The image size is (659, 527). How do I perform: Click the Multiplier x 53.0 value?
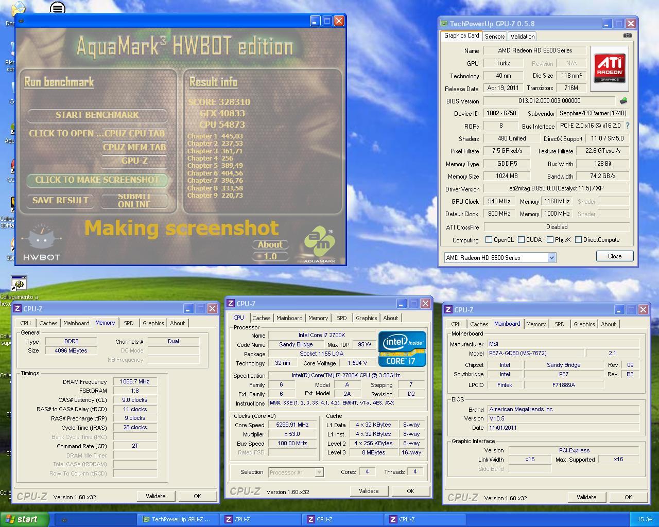click(292, 434)
